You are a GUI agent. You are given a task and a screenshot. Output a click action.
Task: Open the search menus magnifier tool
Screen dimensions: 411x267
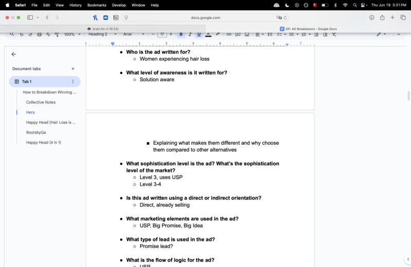coord(12,34)
